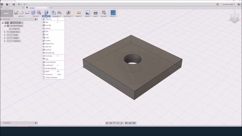Click the Create Sketch icon
242x136 pixels.
coord(16,12)
